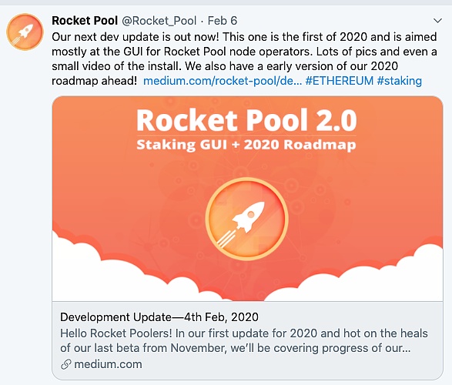The image size is (452, 385).
Task: Open the #staking hashtag
Action: 399,81
